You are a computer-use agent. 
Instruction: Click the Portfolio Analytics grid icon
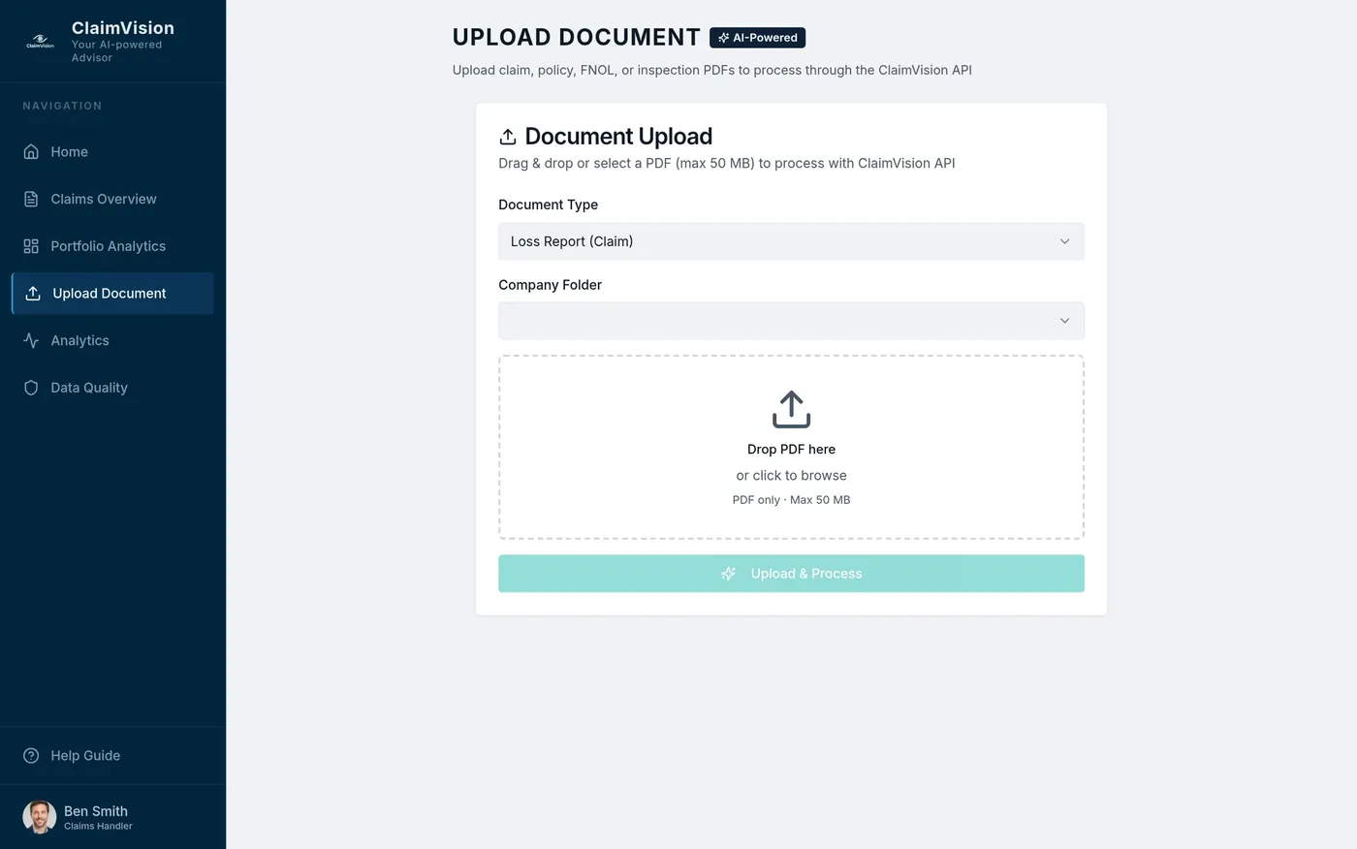coord(31,246)
